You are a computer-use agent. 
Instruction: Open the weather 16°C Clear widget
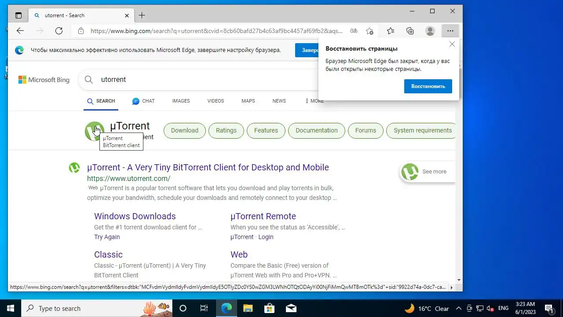click(427, 308)
